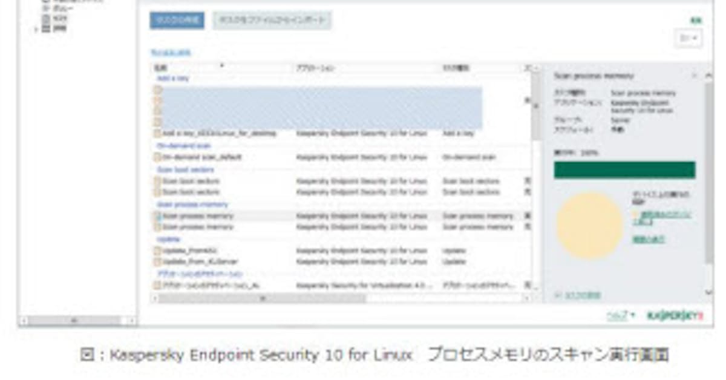Select the policies item icon in left tree
This screenshot has width=726, height=380.
click(x=47, y=9)
